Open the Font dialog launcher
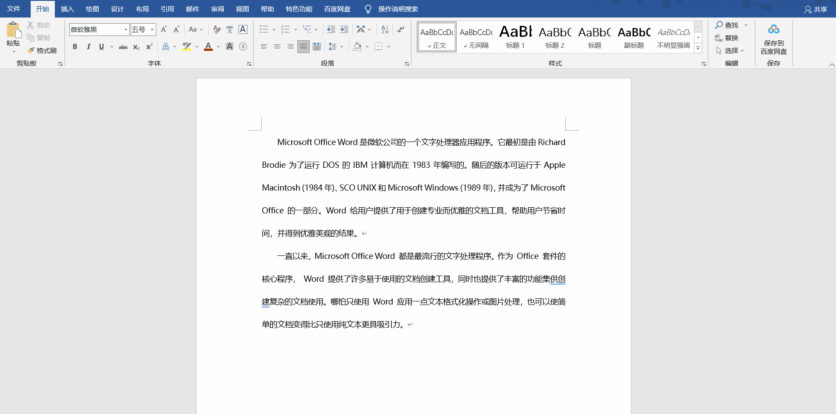Image resolution: width=836 pixels, height=414 pixels. 249,64
